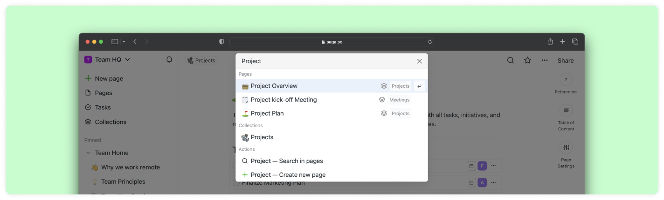Star this page as favorite
The height and width of the screenshot is (200, 664).
(527, 60)
